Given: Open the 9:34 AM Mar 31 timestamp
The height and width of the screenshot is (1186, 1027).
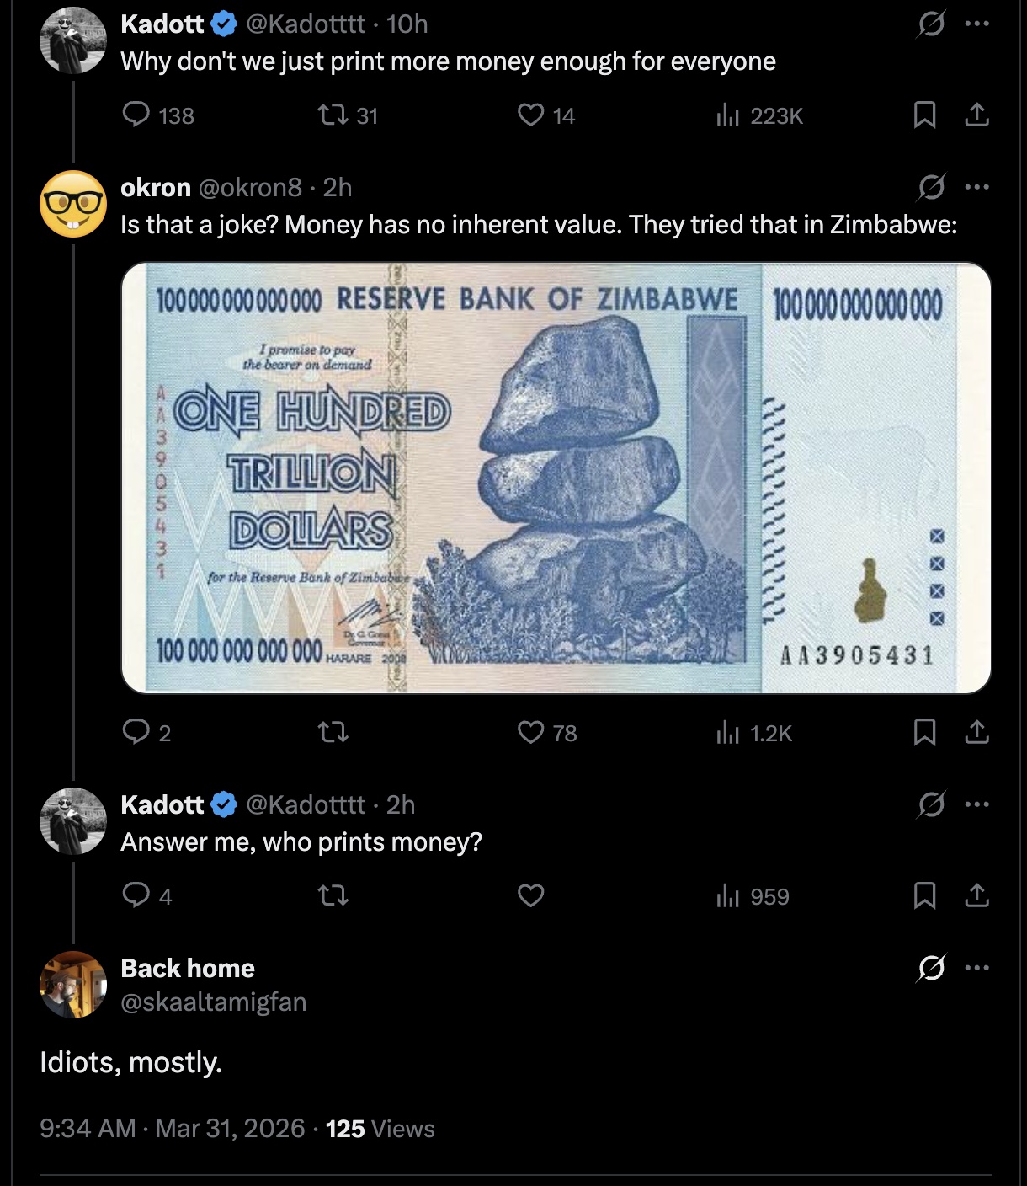Looking at the screenshot, I should 172,1129.
